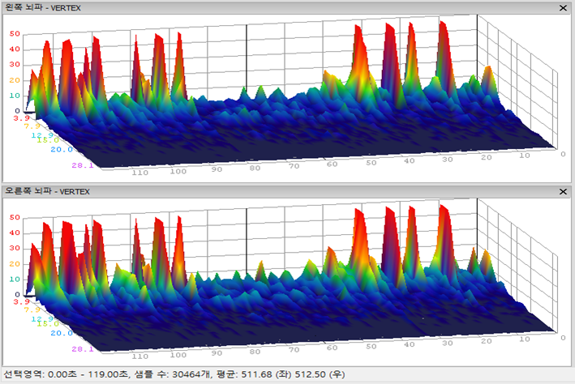Viewport: 575px width, 384px height.
Task: Click time label 80 on left brainwave chart
Action: click(254, 169)
